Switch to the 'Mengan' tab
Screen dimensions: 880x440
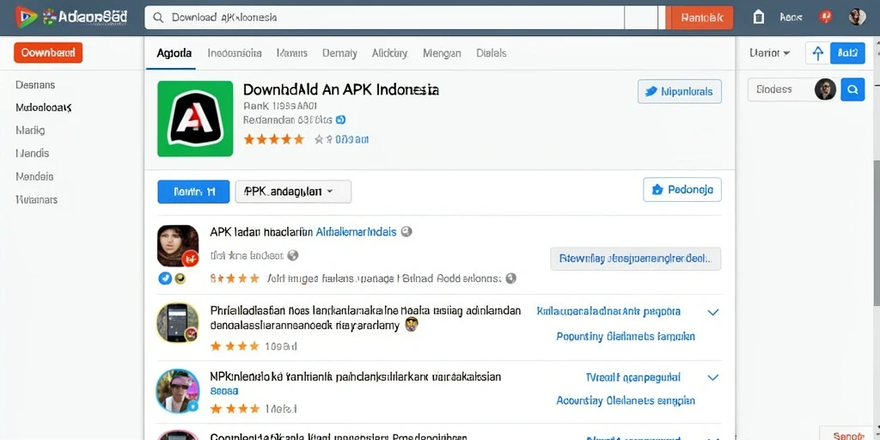click(443, 53)
